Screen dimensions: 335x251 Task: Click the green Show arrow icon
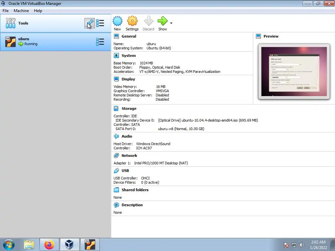pos(163,21)
